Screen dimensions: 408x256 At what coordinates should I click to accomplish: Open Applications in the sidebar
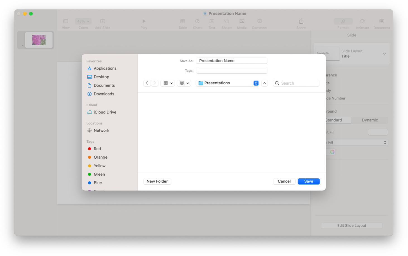tap(102, 68)
